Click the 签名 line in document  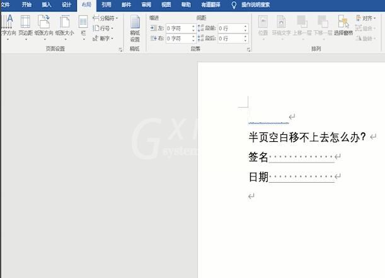coord(295,157)
